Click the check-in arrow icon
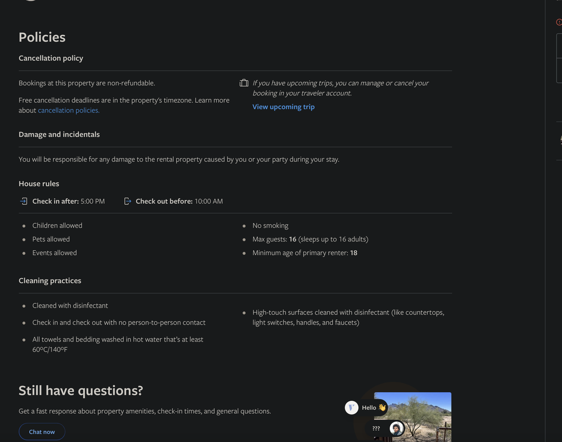The width and height of the screenshot is (562, 442). [24, 201]
